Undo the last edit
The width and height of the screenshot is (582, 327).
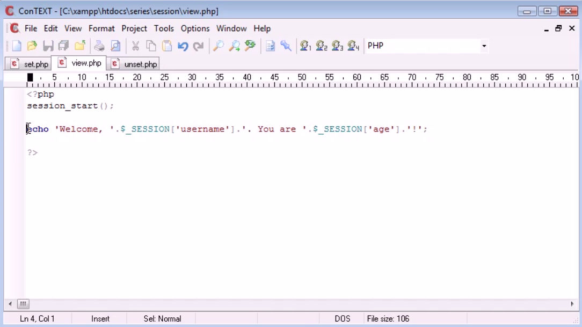(x=182, y=46)
